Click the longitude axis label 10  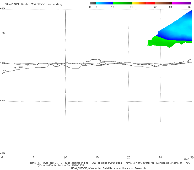[x=65, y=157]
